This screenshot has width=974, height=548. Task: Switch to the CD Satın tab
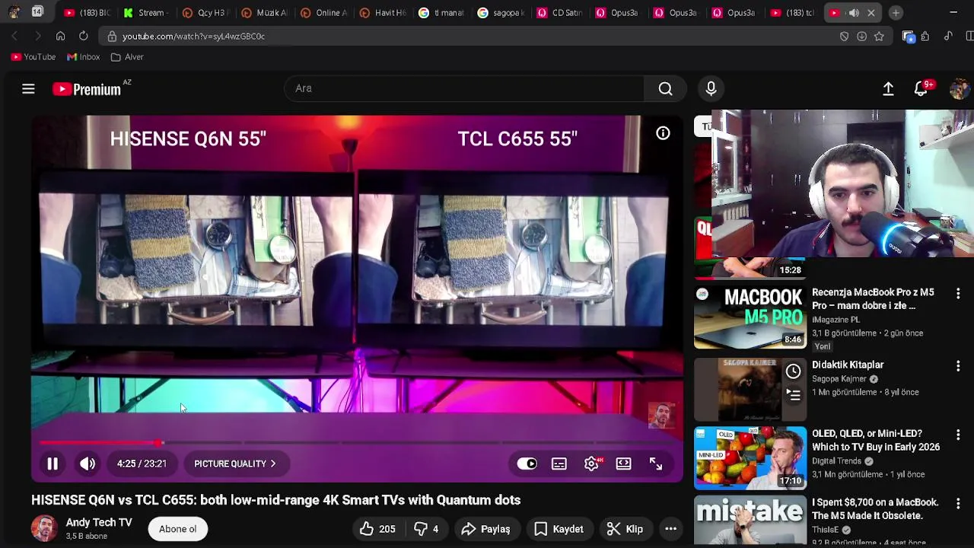pos(560,13)
